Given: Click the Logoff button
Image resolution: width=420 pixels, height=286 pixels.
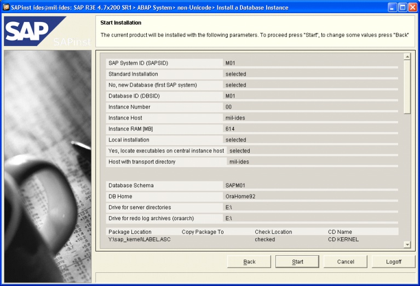Looking at the screenshot, I should pos(394,261).
